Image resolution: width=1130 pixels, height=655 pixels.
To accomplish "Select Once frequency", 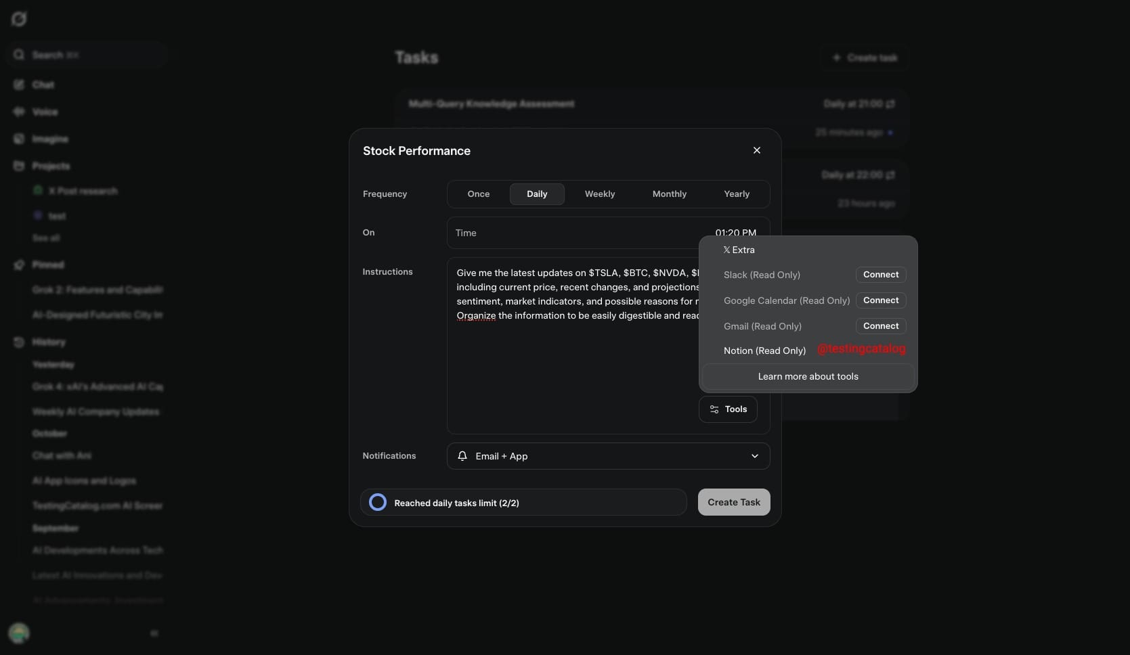I will 479,194.
